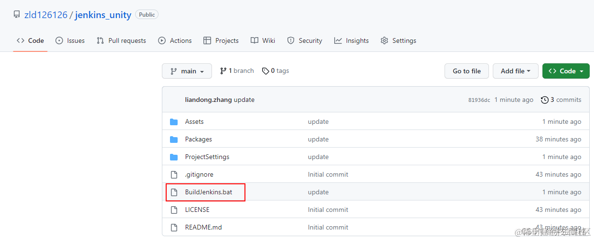Open the LICENSE file
Image resolution: width=594 pixels, height=240 pixels.
click(197, 210)
